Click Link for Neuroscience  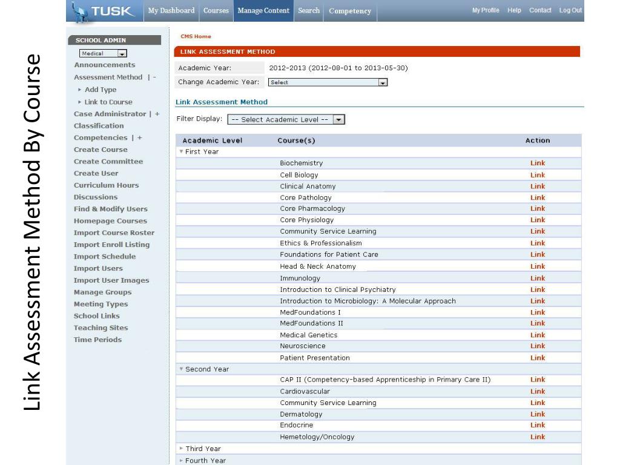(538, 346)
